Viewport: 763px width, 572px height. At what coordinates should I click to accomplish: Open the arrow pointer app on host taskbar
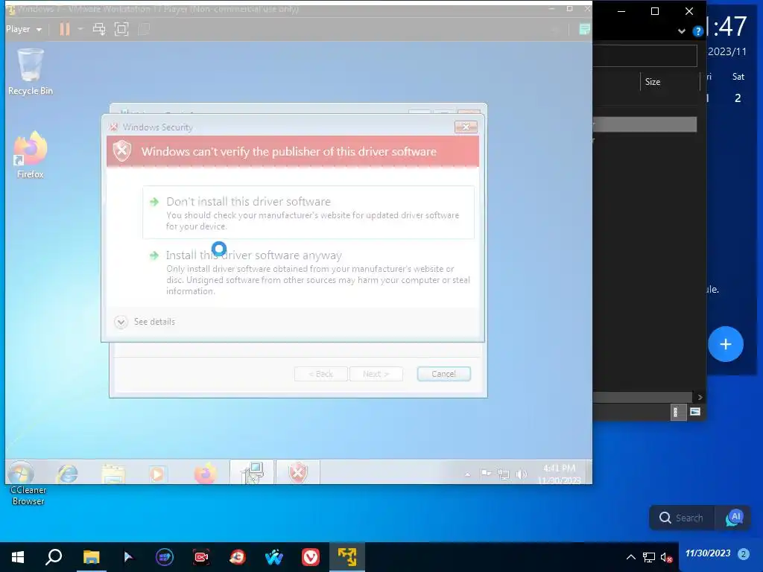pos(128,557)
